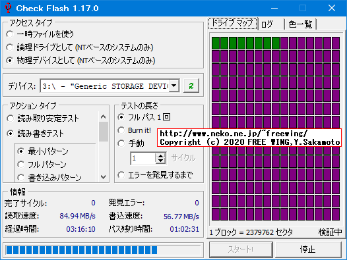Click the 01:02:31 remaining time value

[184, 229]
